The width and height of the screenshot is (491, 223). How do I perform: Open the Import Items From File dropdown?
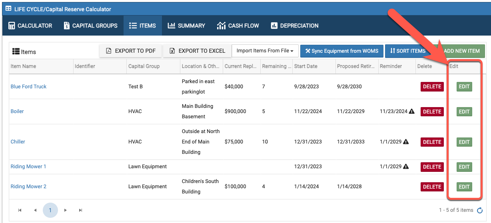265,51
